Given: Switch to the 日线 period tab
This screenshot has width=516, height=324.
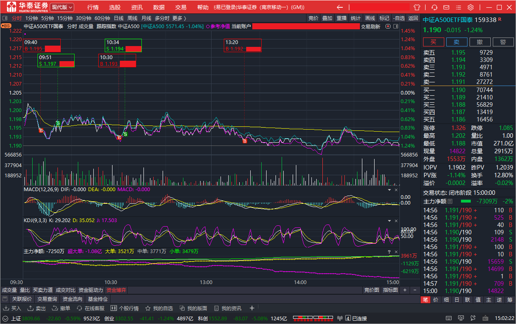Looking at the screenshot, I should coord(119,18).
